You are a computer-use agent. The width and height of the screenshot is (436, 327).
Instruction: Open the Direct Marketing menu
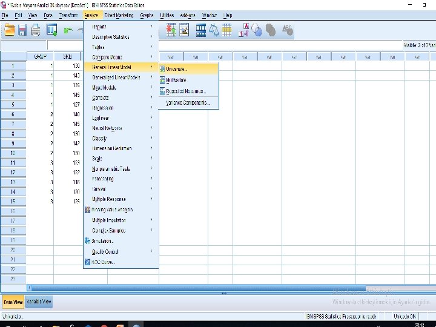tap(119, 15)
